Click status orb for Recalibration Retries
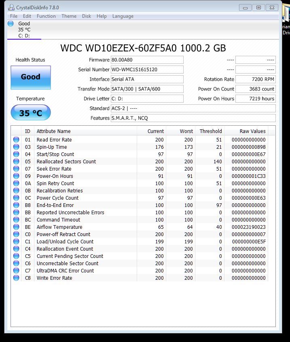This screenshot has width=290, height=342. [x=16, y=190]
